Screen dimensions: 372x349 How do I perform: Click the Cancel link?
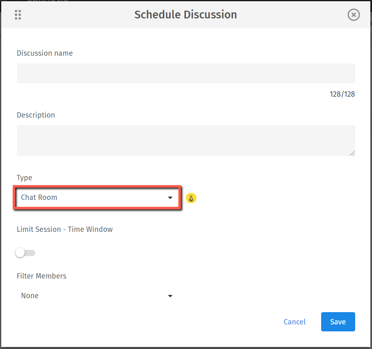(294, 322)
